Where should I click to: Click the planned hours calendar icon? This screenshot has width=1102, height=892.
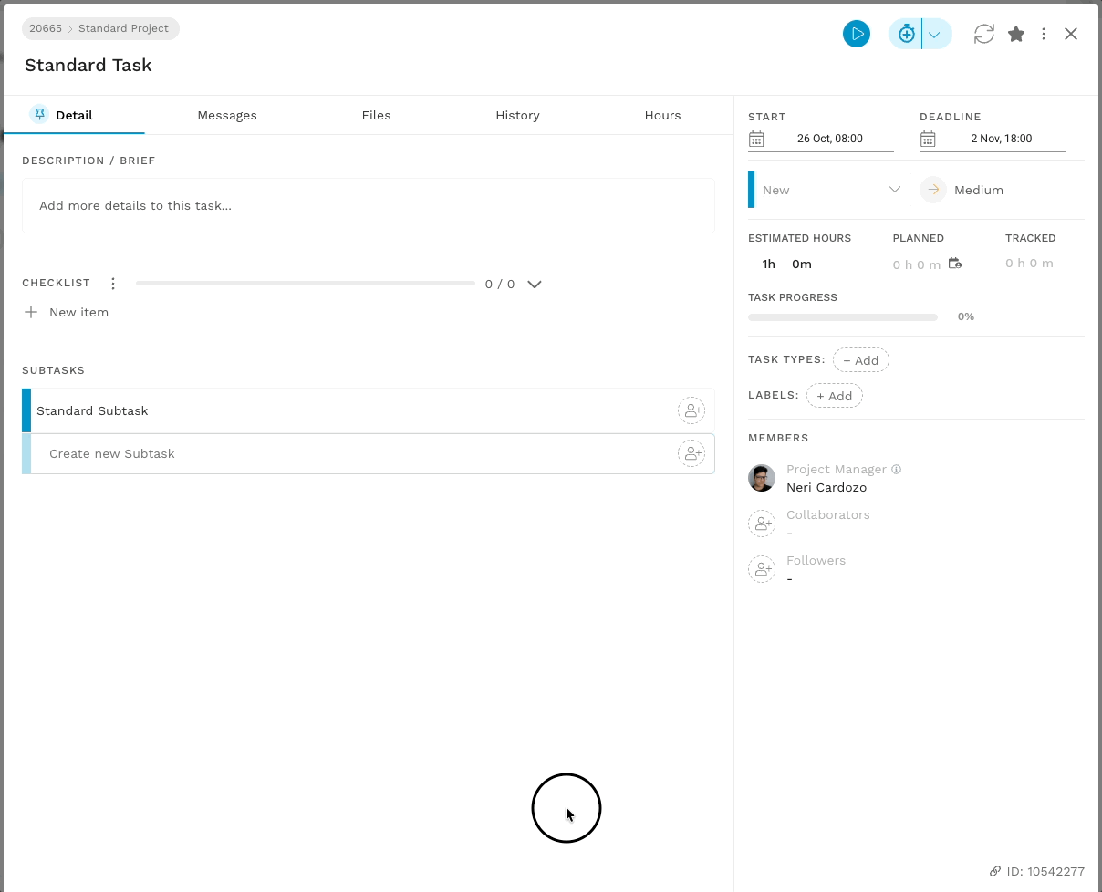(x=955, y=264)
